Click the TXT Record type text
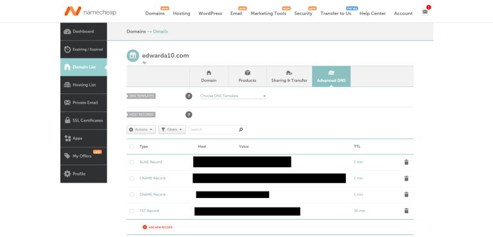This screenshot has width=493, height=237. point(149,211)
